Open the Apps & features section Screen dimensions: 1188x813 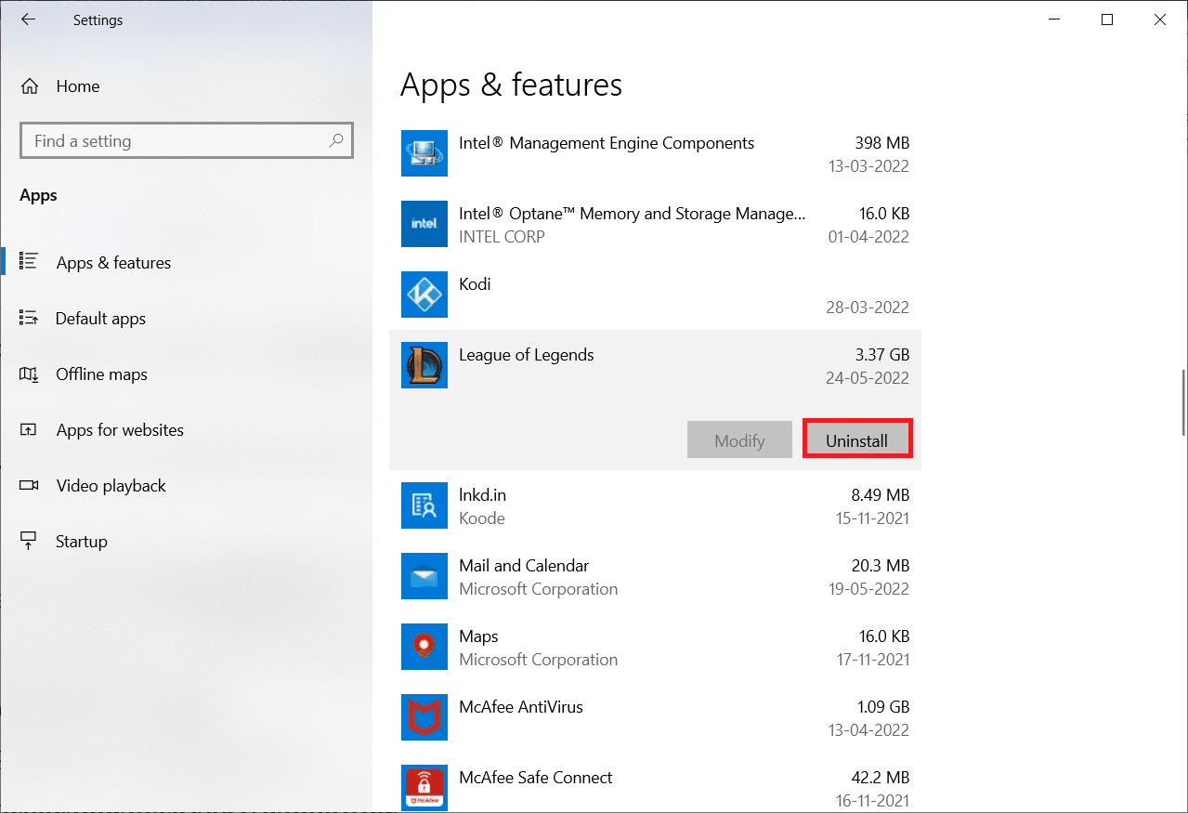click(186, 263)
